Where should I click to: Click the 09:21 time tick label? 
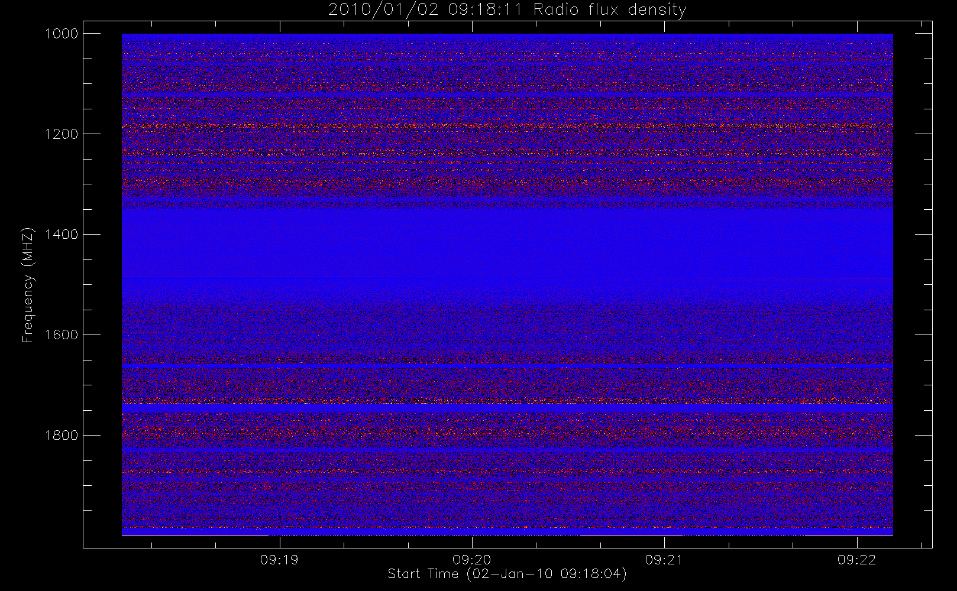[664, 560]
